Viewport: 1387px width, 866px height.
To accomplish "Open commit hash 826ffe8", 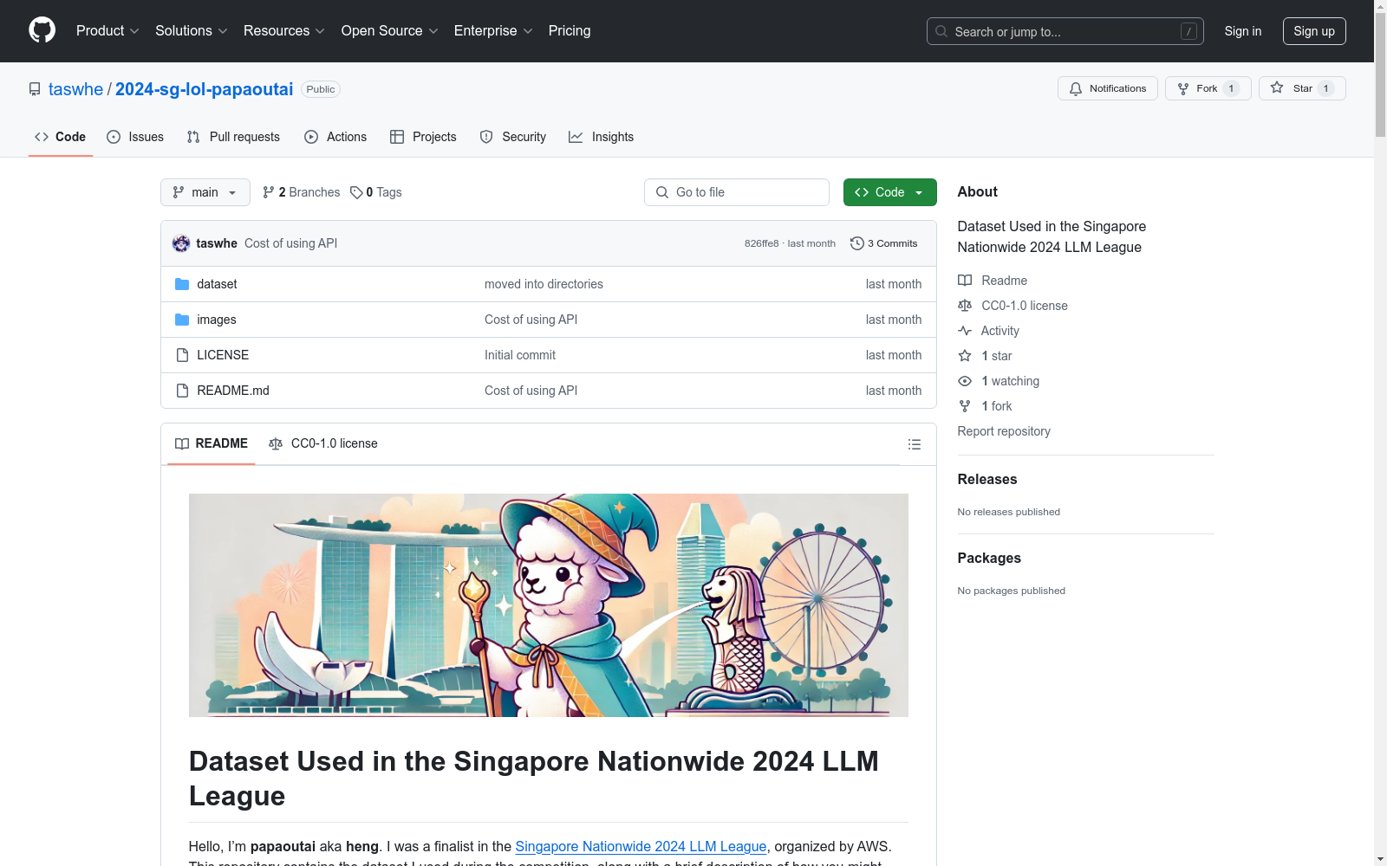I will click(761, 243).
